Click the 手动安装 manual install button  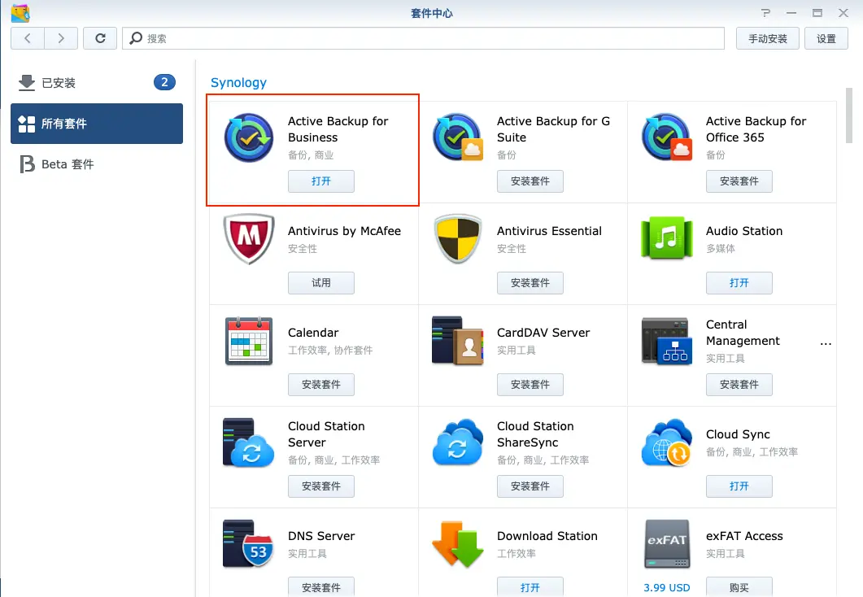(x=767, y=38)
